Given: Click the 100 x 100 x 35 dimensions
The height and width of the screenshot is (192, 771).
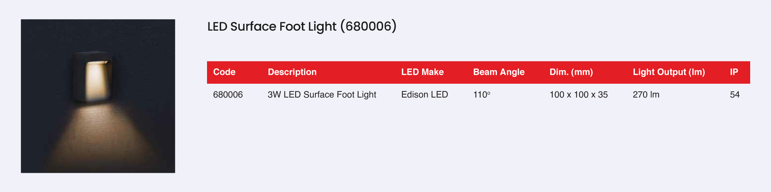Looking at the screenshot, I should (x=578, y=95).
